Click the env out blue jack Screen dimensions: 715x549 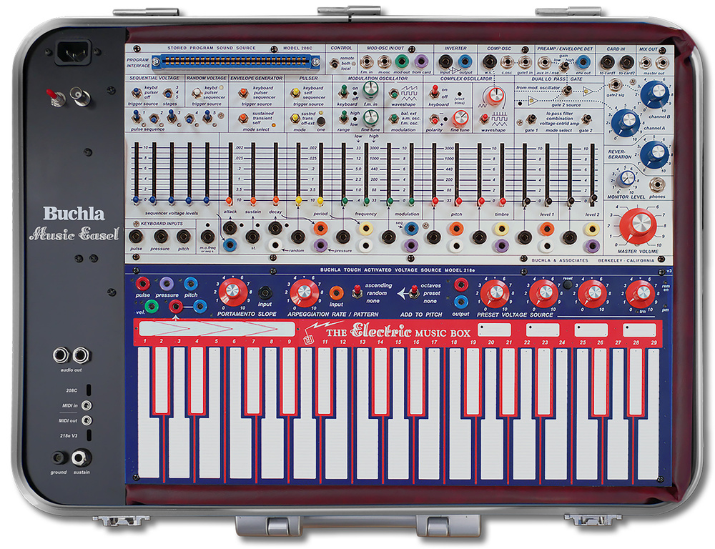pyautogui.click(x=583, y=62)
